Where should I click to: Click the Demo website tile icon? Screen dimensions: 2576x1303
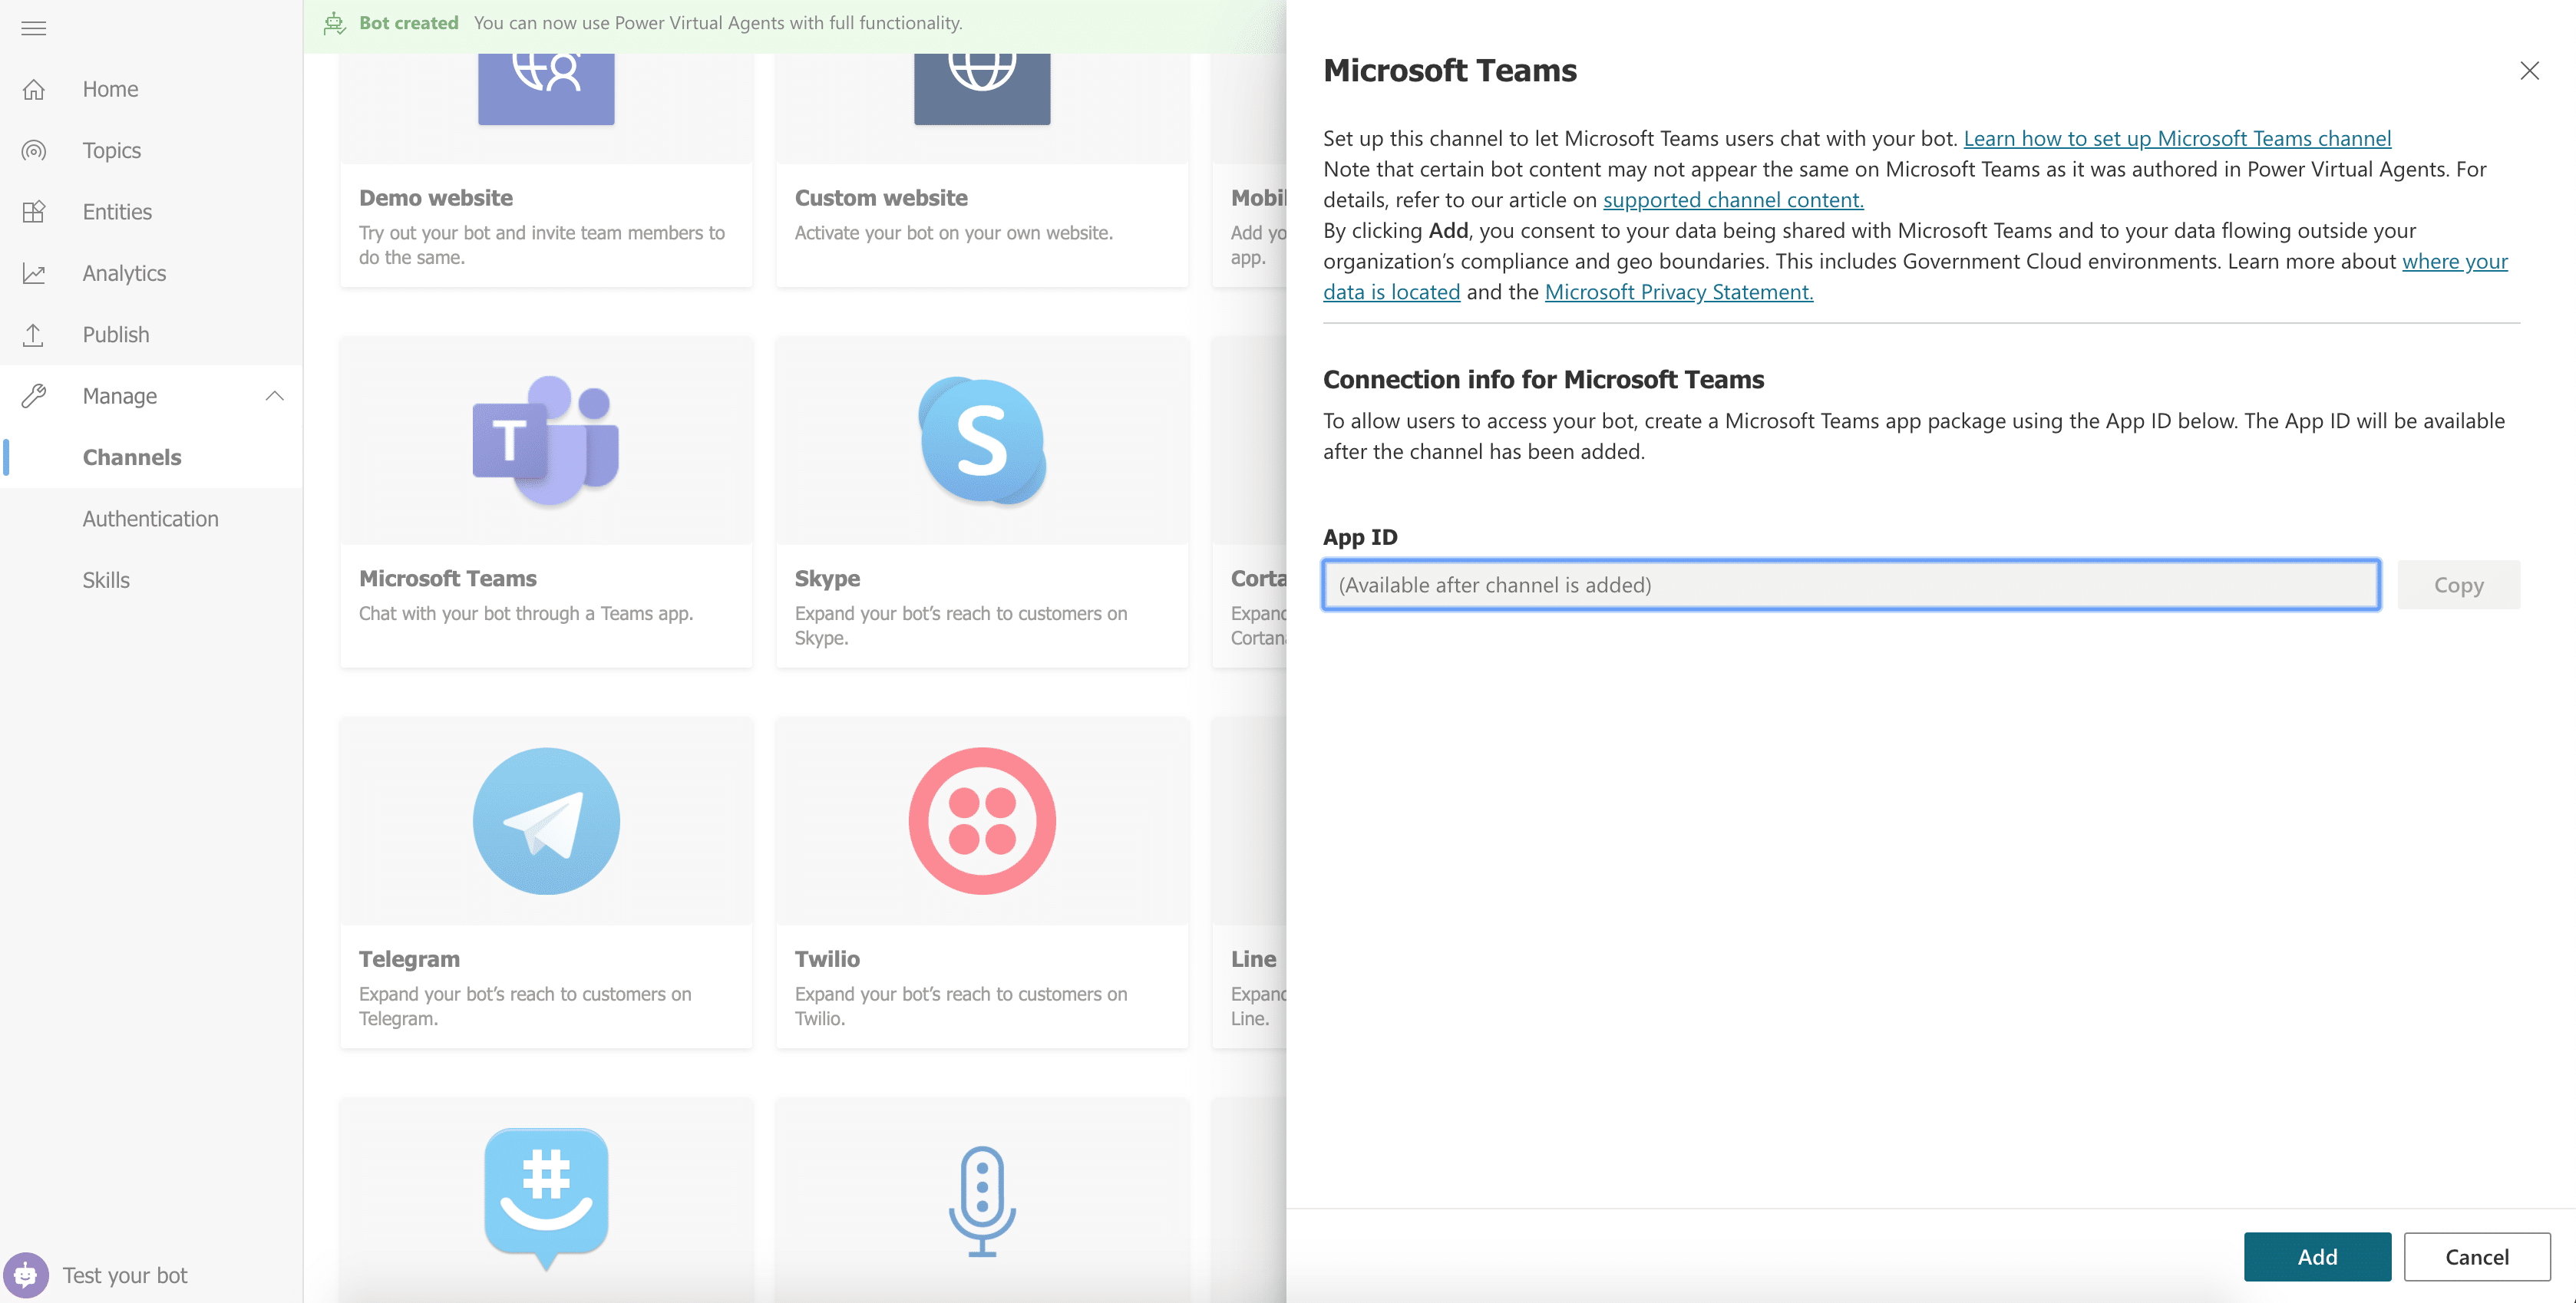[546, 88]
